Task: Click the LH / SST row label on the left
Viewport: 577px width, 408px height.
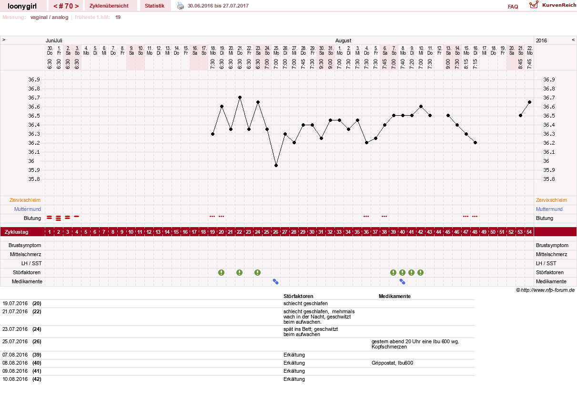Action: pos(30,263)
